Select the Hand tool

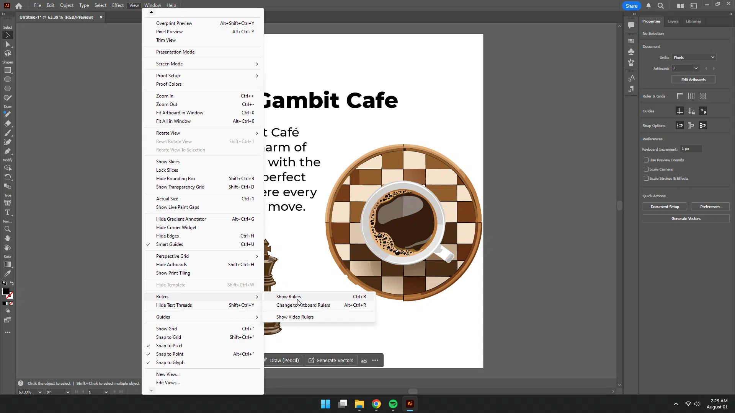(x=8, y=238)
